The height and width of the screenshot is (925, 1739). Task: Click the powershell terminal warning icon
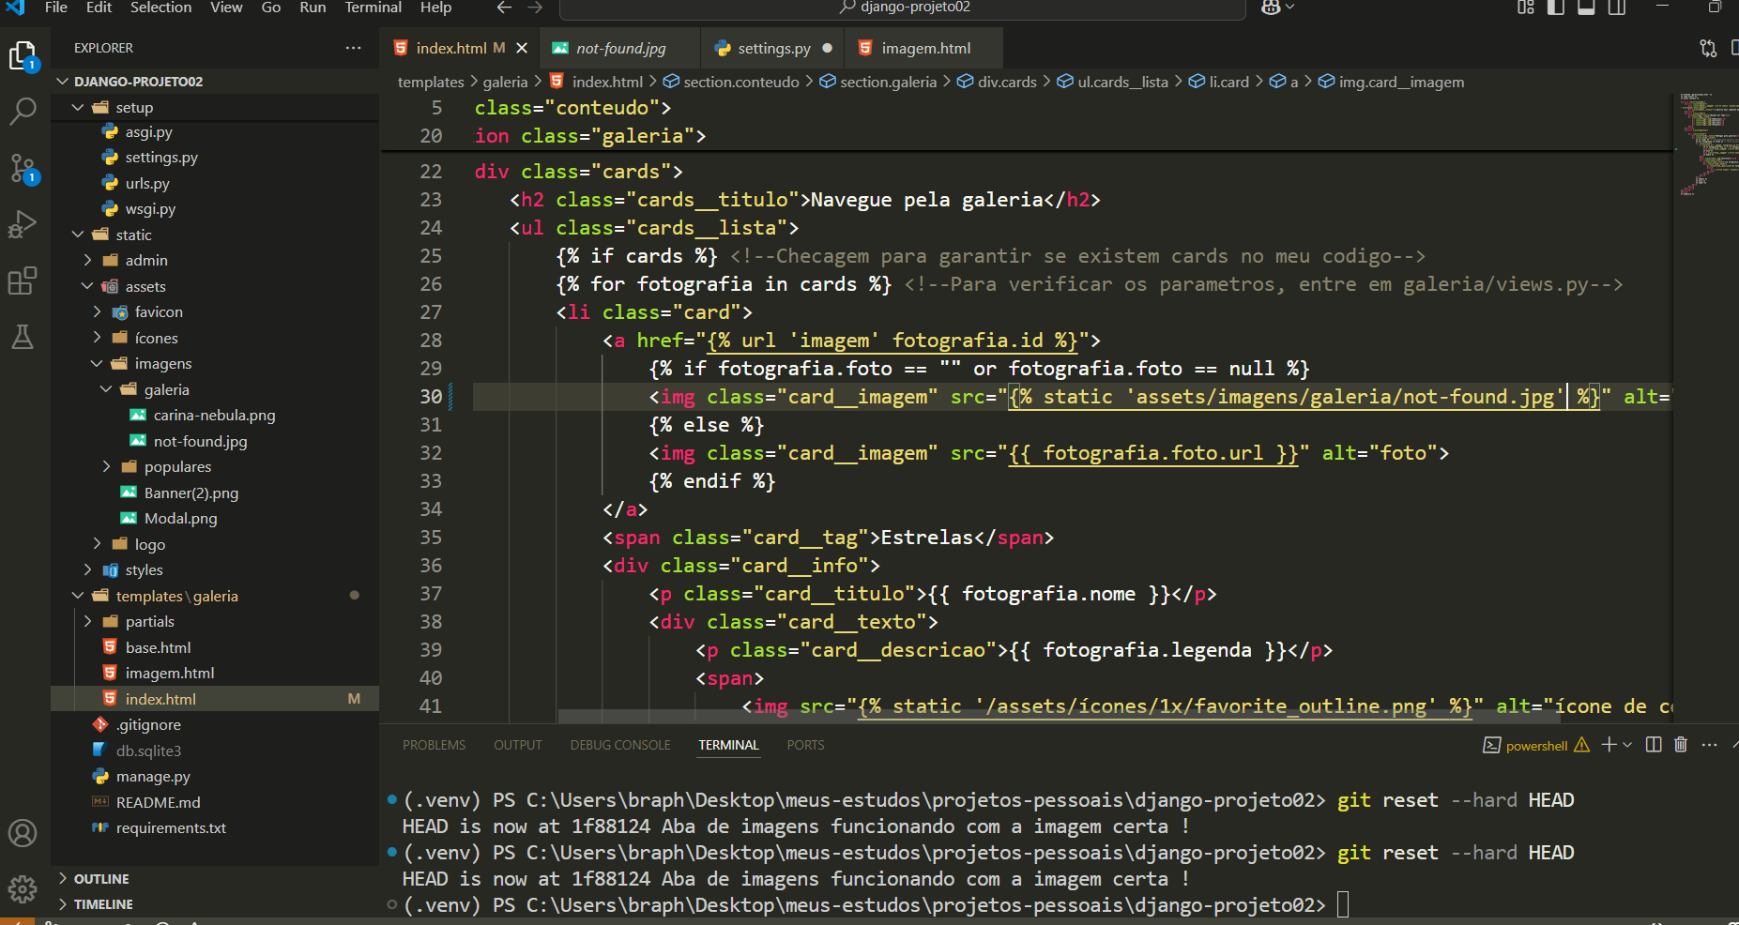pyautogui.click(x=1581, y=745)
